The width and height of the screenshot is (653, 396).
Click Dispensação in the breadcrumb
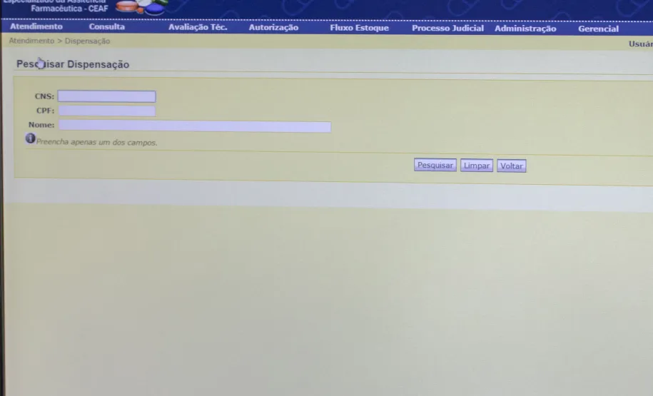[x=88, y=41]
